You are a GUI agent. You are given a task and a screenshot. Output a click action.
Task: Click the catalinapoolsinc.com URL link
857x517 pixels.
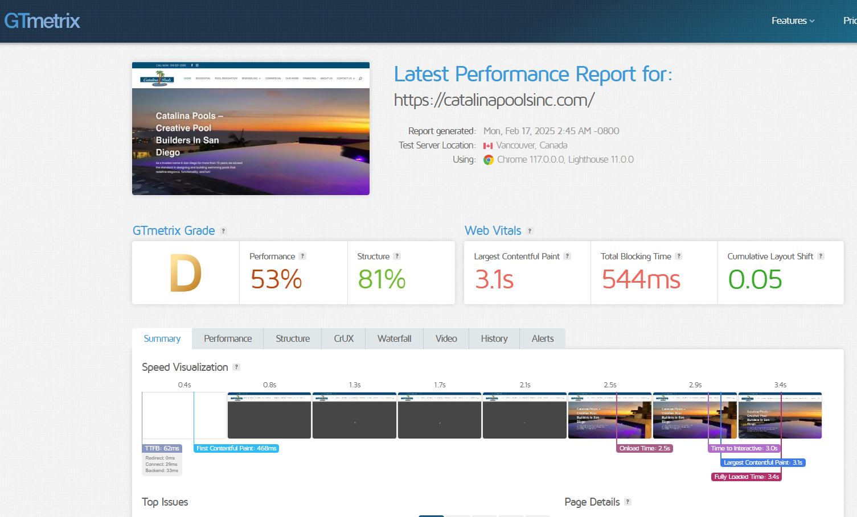tap(494, 100)
